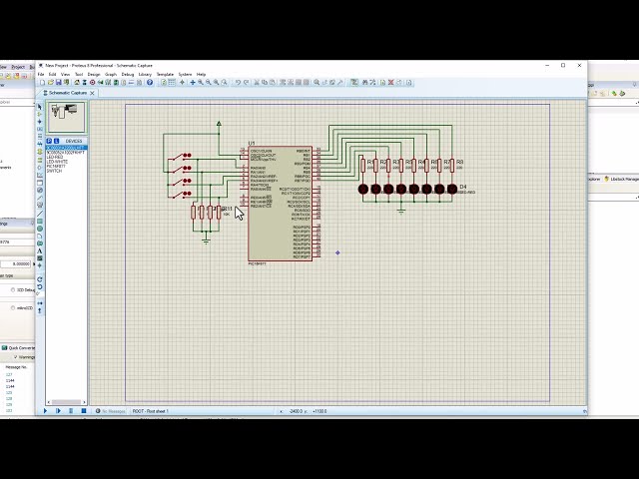
Task: Click the Redo arrow icon
Action: pos(247,82)
